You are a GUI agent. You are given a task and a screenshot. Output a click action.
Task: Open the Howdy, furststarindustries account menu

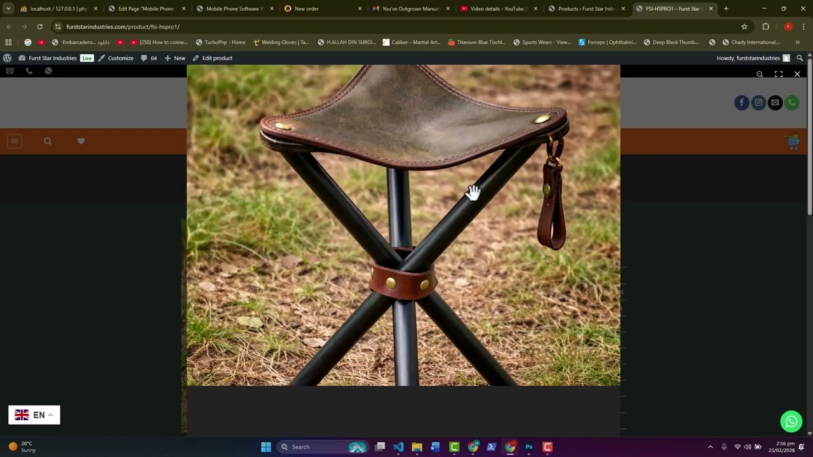point(753,58)
